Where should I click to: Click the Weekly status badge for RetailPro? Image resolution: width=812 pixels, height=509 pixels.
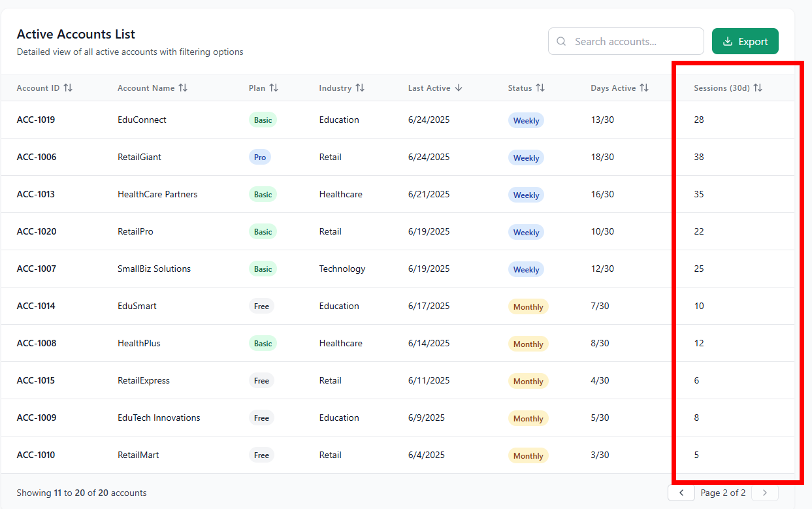[x=526, y=232]
